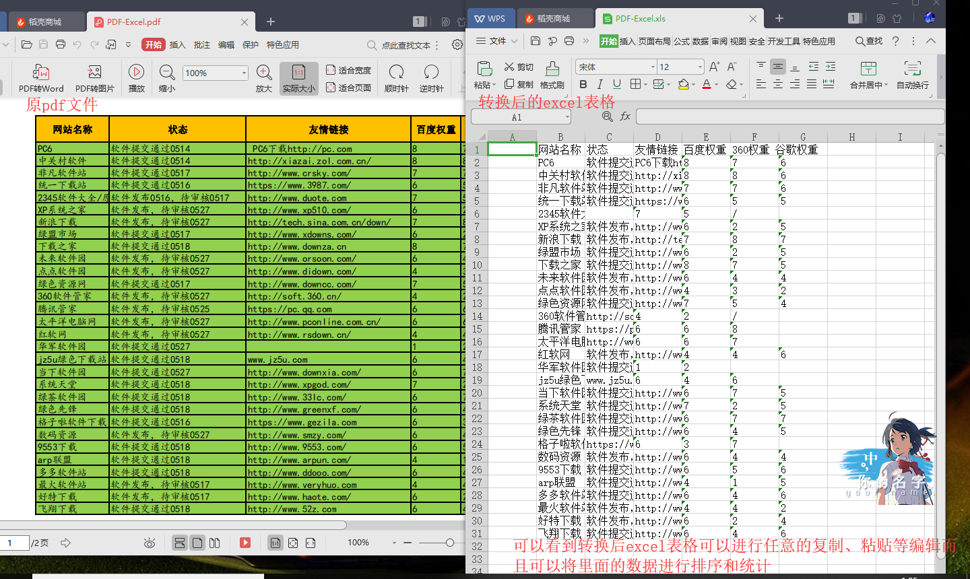Click the spreadsheet formula bar input
This screenshot has height=579, width=970.
(789, 116)
